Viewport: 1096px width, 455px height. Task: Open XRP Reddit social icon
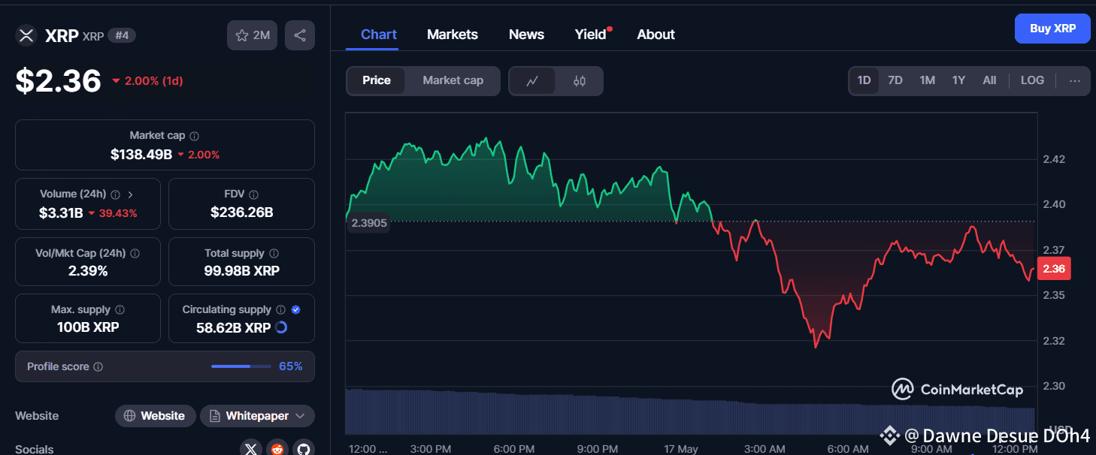277,449
